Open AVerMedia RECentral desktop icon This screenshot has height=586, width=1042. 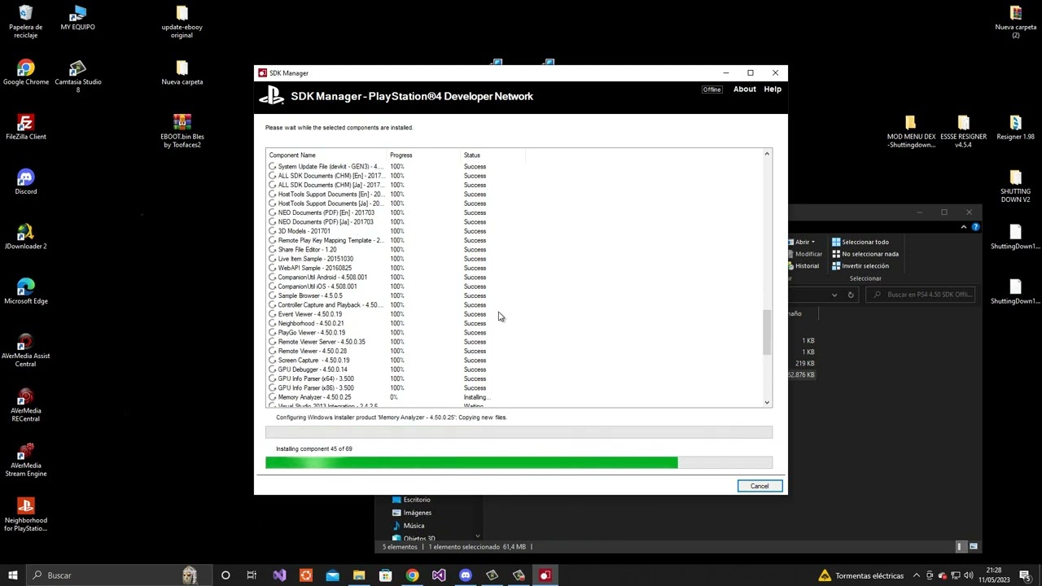coord(26,405)
